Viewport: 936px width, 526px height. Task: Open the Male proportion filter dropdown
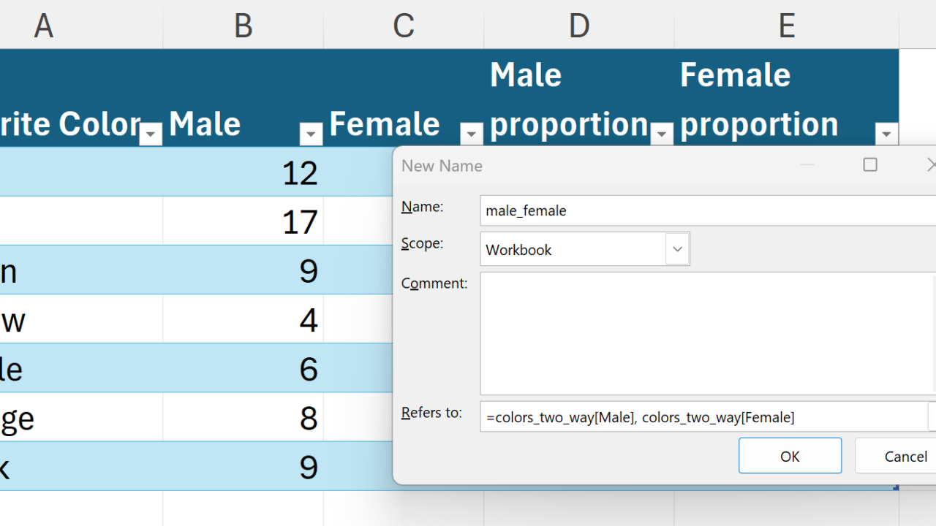662,134
